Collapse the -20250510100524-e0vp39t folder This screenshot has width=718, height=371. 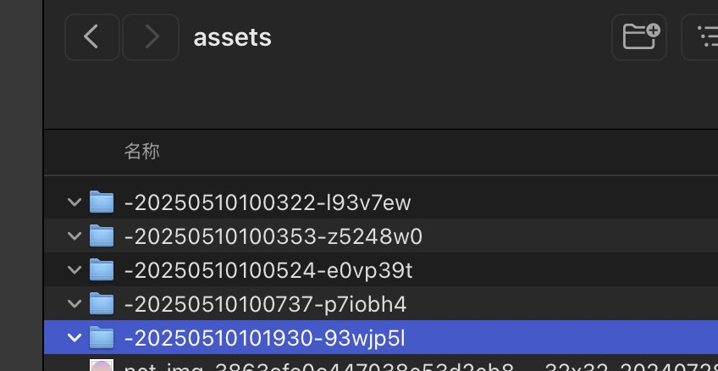click(x=75, y=270)
